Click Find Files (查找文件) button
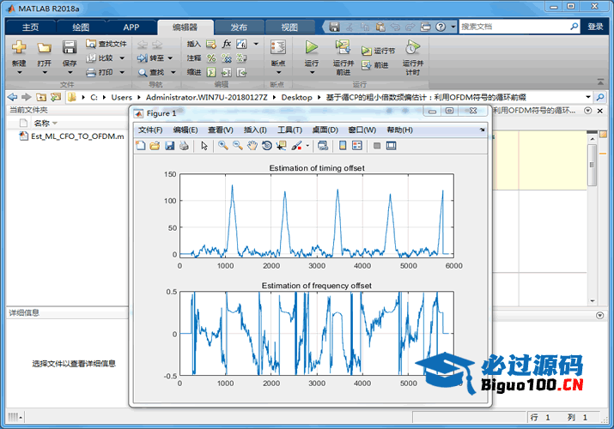 tap(106, 44)
